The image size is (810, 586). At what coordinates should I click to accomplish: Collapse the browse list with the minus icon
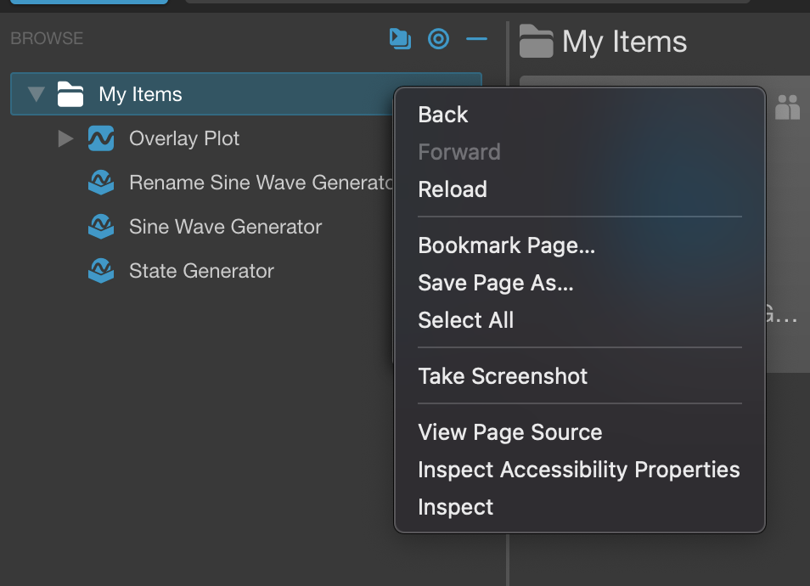click(x=476, y=39)
